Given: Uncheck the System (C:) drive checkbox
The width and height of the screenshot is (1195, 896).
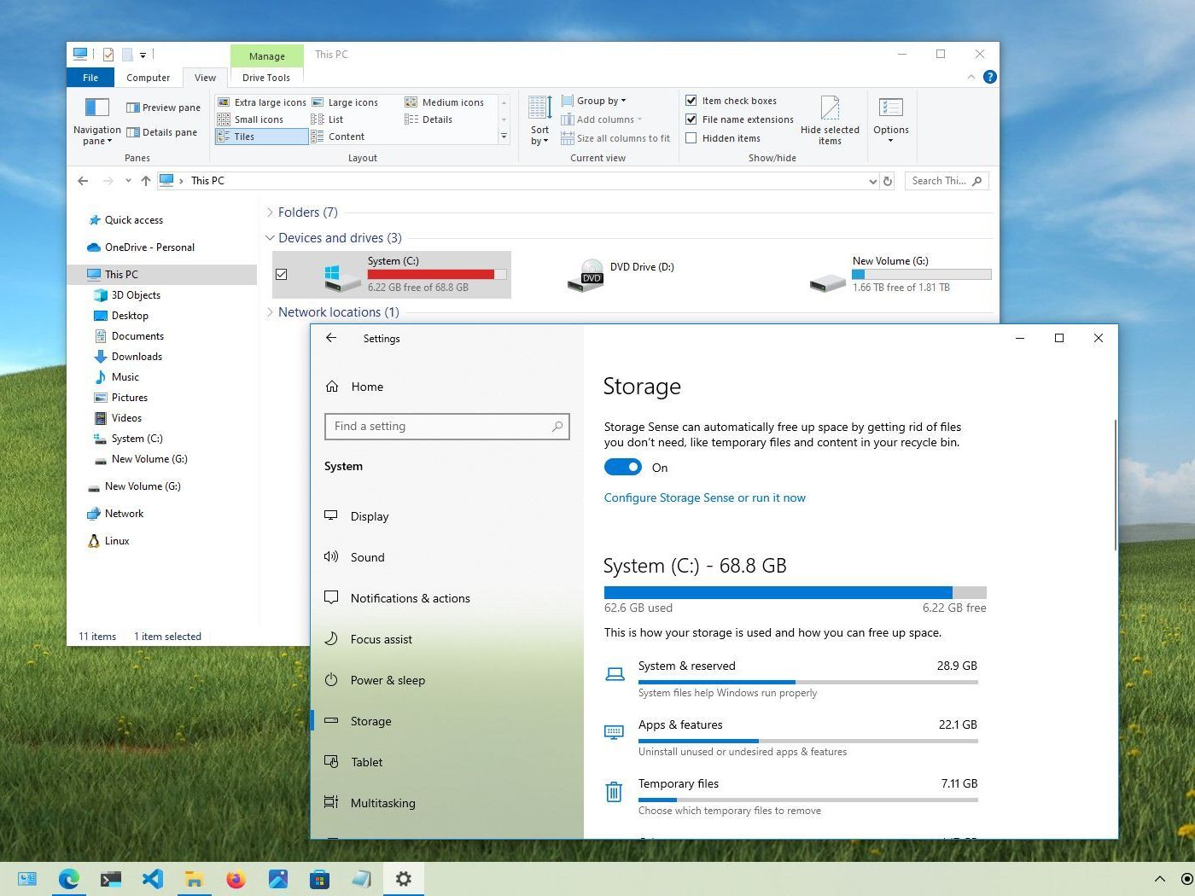Looking at the screenshot, I should [282, 275].
